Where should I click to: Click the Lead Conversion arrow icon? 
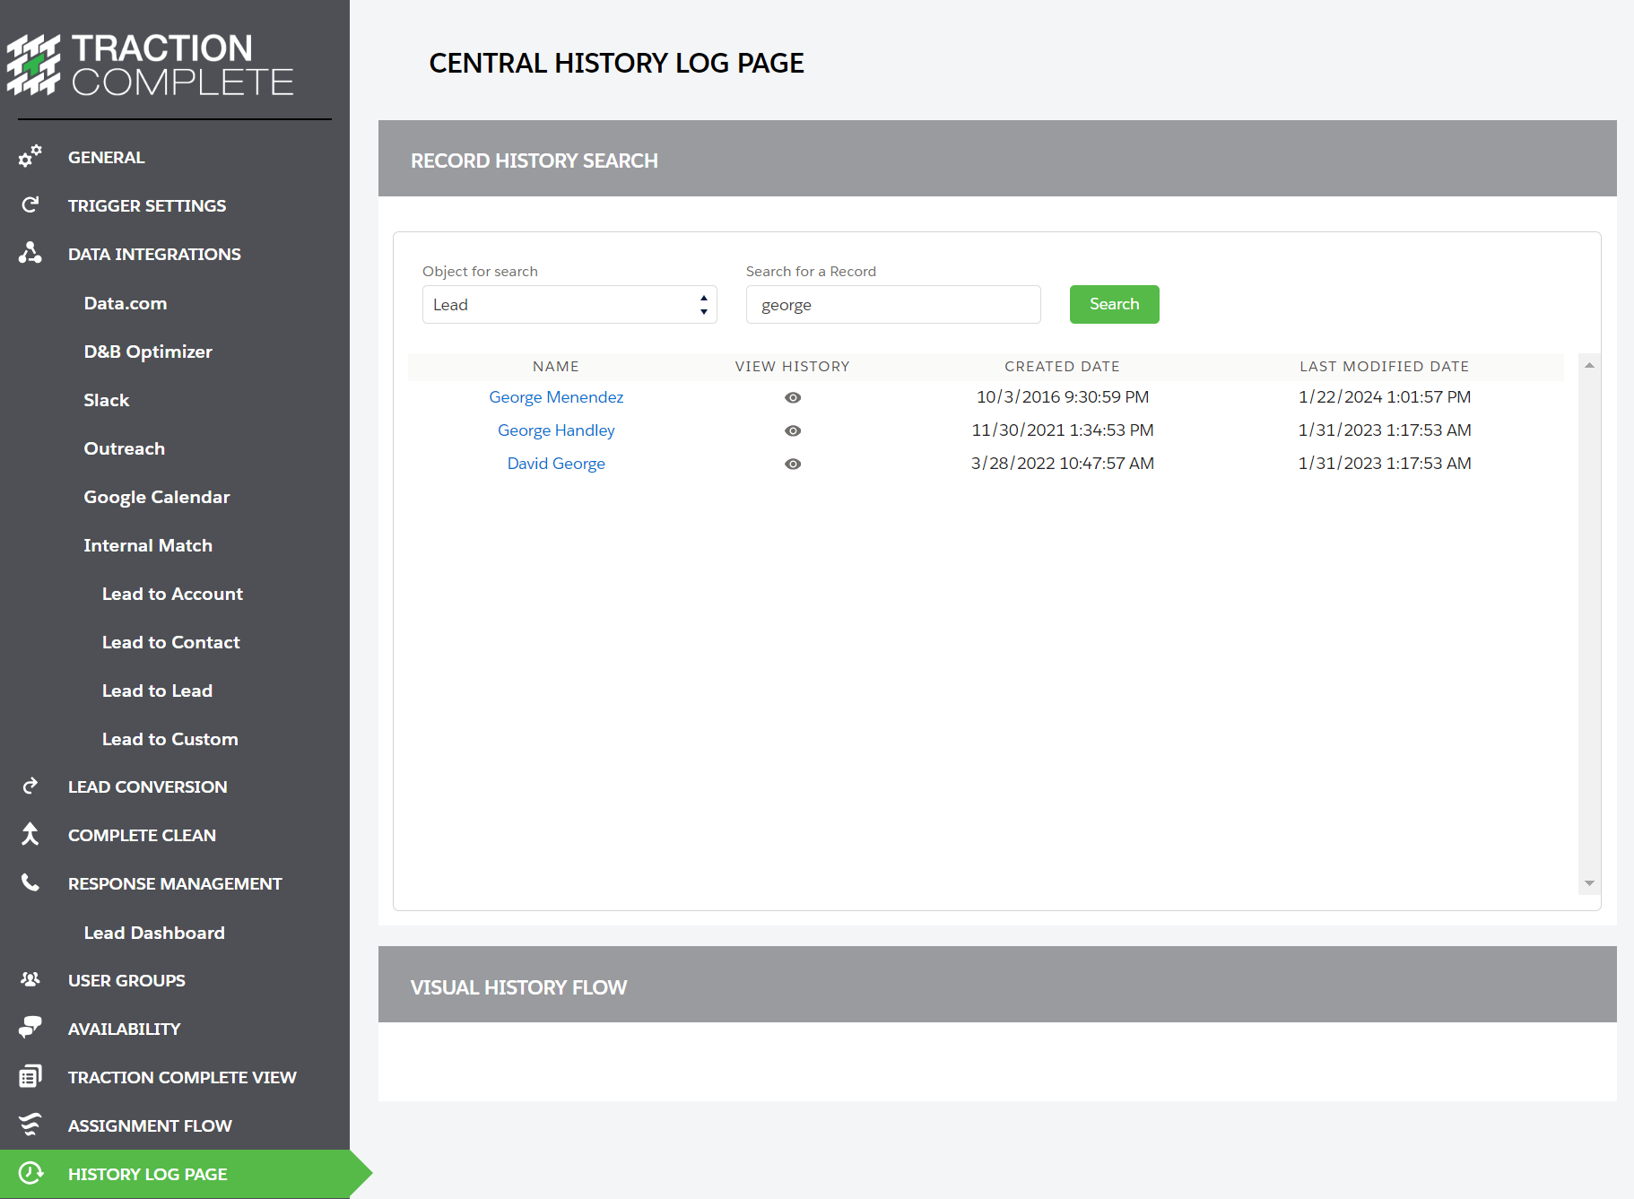point(30,786)
